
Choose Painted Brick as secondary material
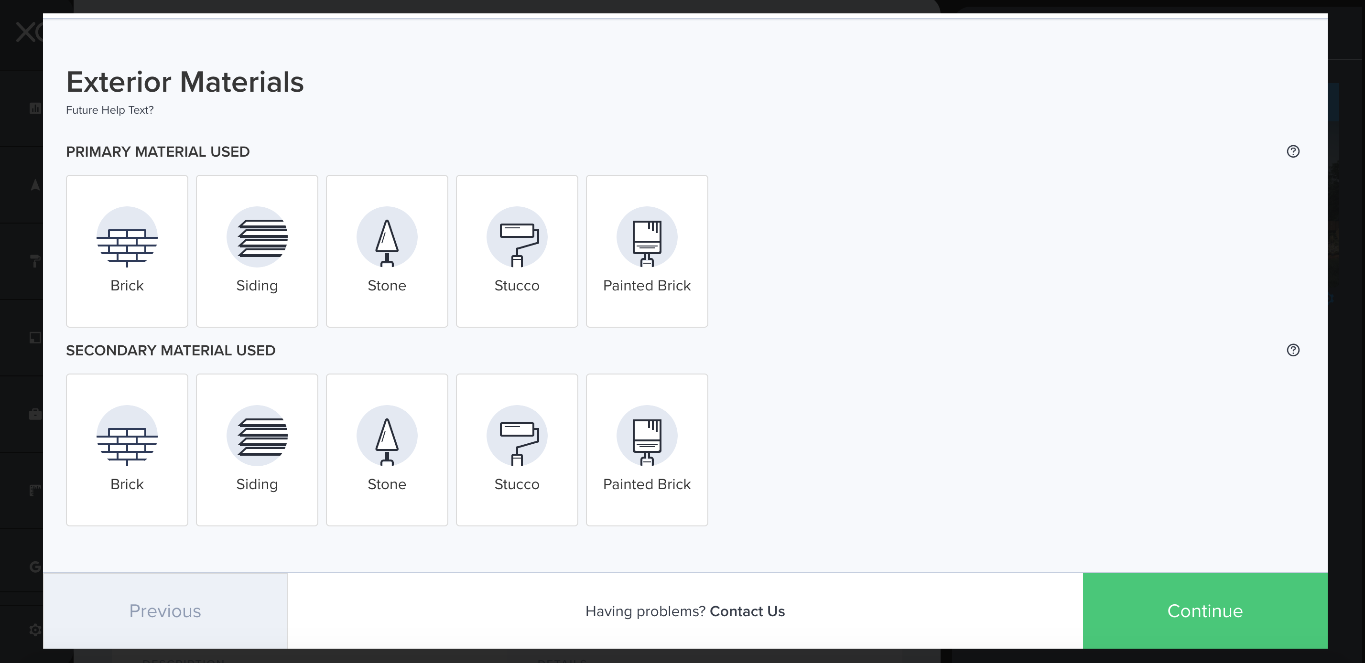click(647, 449)
